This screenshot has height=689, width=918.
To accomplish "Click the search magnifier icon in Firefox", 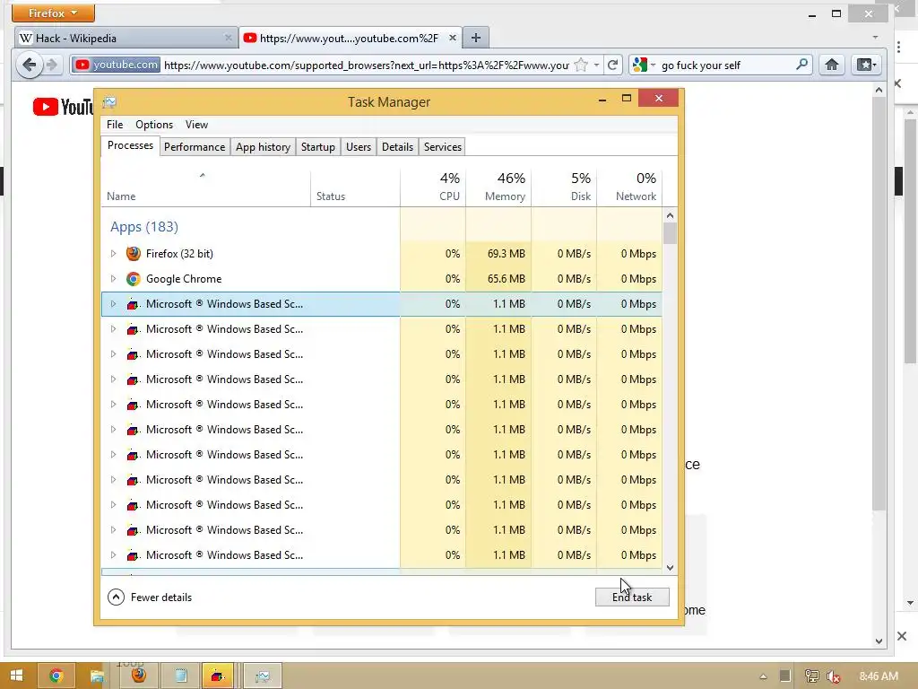I will [x=801, y=65].
